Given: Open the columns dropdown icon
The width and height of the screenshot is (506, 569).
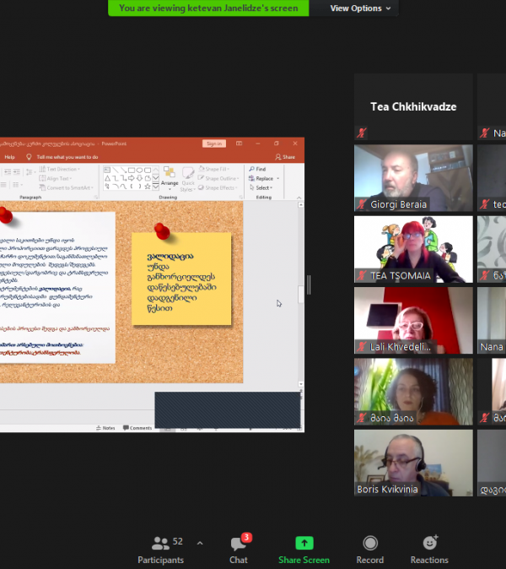Looking at the screenshot, I should 17,185.
